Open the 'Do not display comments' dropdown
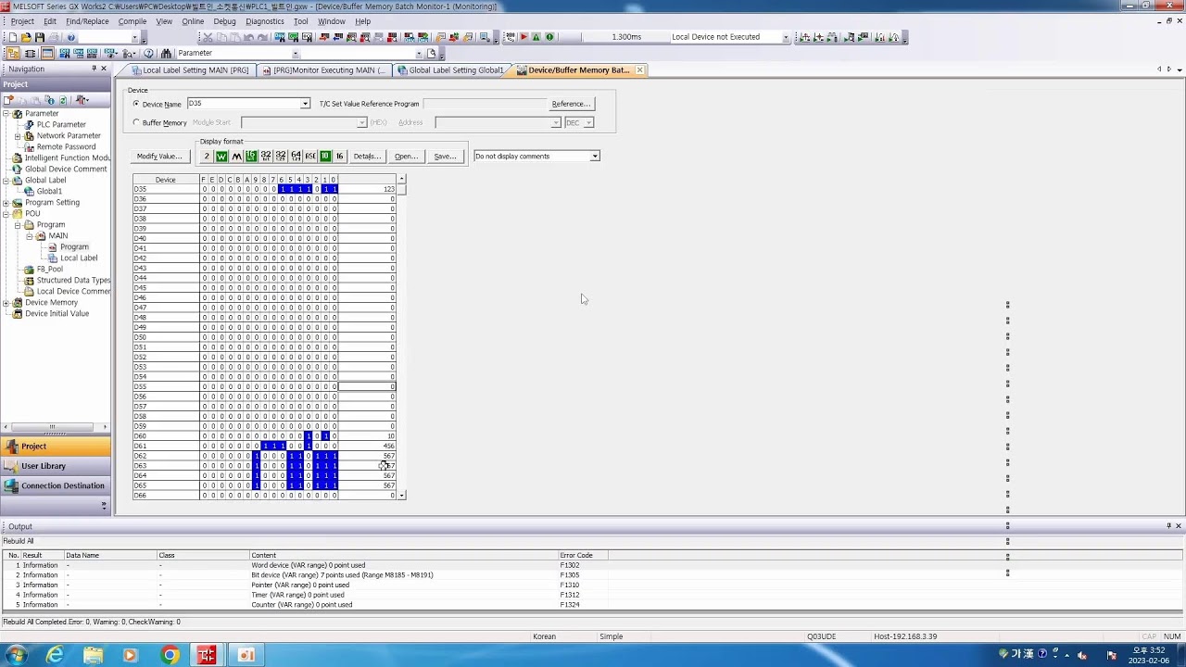 pos(595,156)
